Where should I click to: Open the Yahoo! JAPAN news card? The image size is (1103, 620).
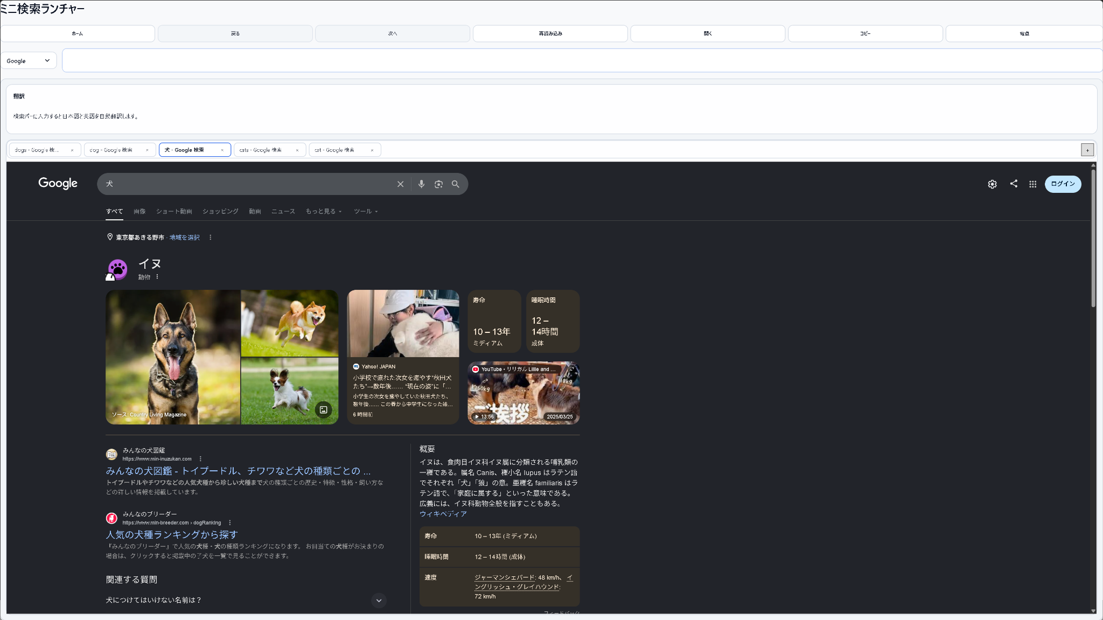point(403,357)
